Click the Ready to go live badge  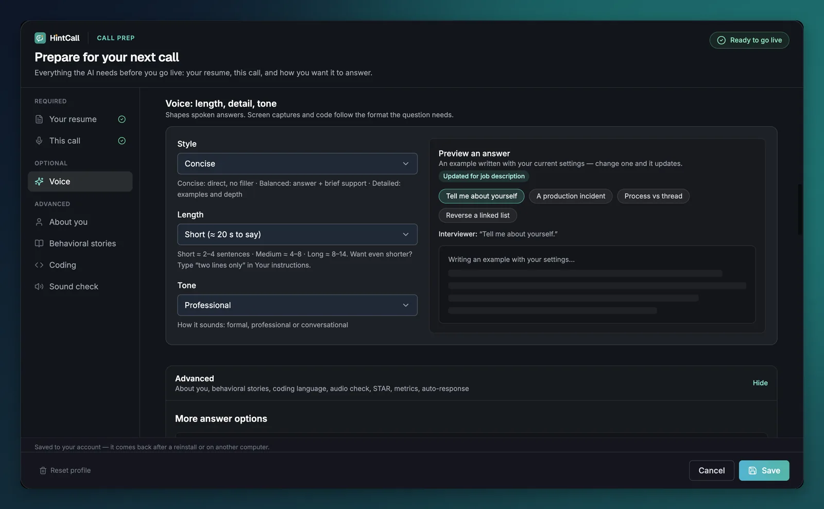point(749,40)
